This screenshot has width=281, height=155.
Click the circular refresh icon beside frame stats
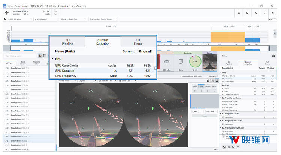coord(55,13)
